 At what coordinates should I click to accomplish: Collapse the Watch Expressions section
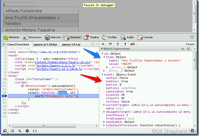[x=102, y=49]
